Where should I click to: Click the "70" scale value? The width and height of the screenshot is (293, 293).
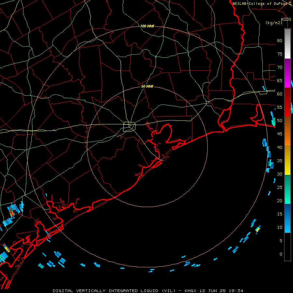click(280, 67)
